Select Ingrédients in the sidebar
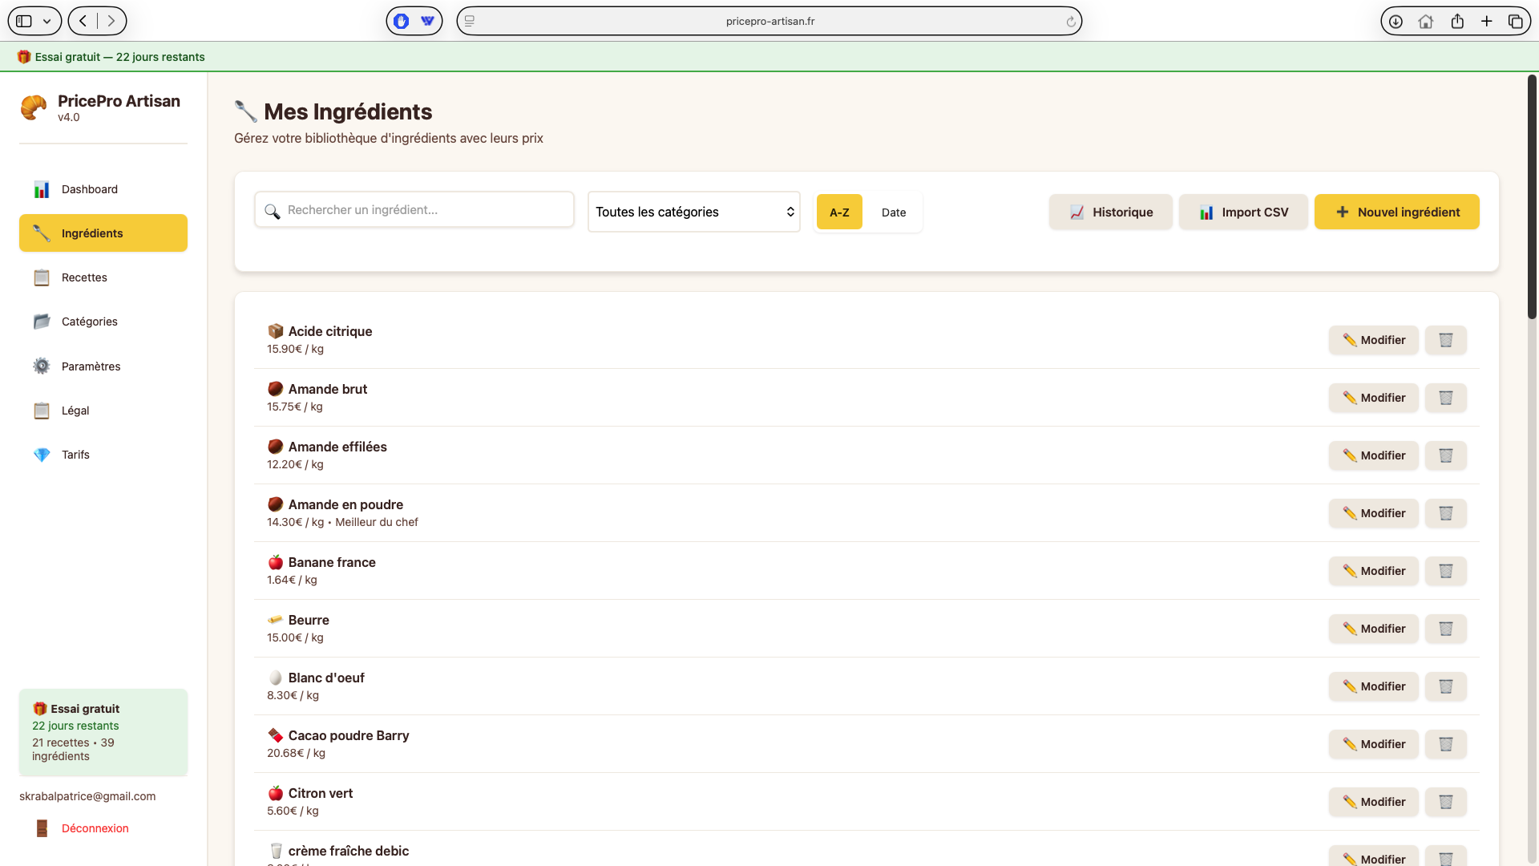 (103, 233)
